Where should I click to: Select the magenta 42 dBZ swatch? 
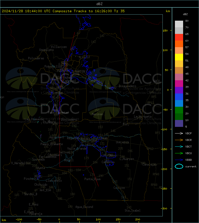(x=179, y=83)
